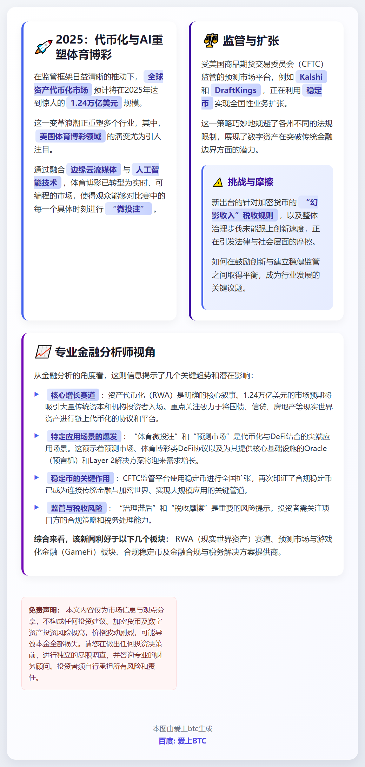Click the 专业金融分析师视角 heading
The image size is (365, 767).
click(105, 352)
